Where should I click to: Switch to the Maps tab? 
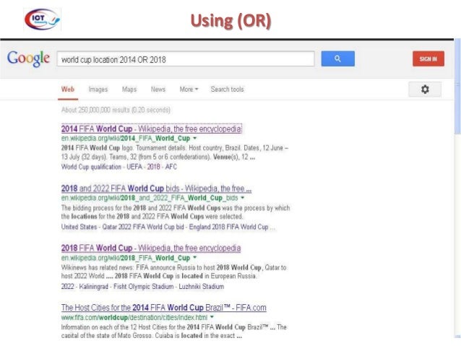point(129,90)
